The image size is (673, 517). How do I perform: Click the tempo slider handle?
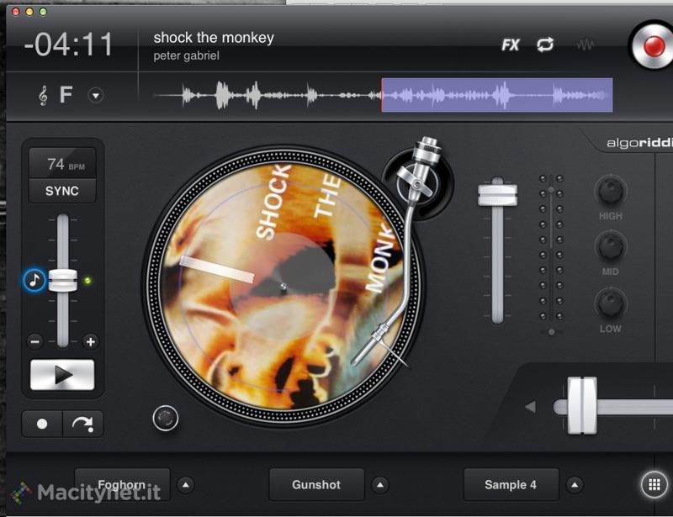[x=62, y=281]
